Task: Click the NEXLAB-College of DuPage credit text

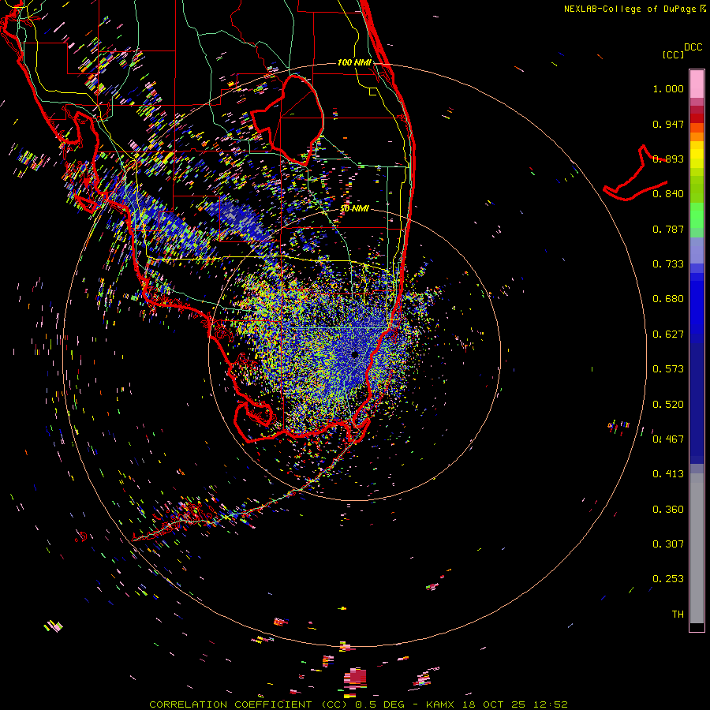Action: pos(631,9)
